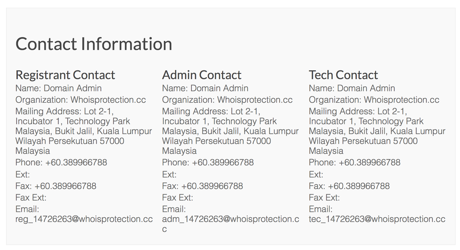Select the Registrant Contact heading
Image resolution: width=460 pixels, height=250 pixels.
[65, 75]
